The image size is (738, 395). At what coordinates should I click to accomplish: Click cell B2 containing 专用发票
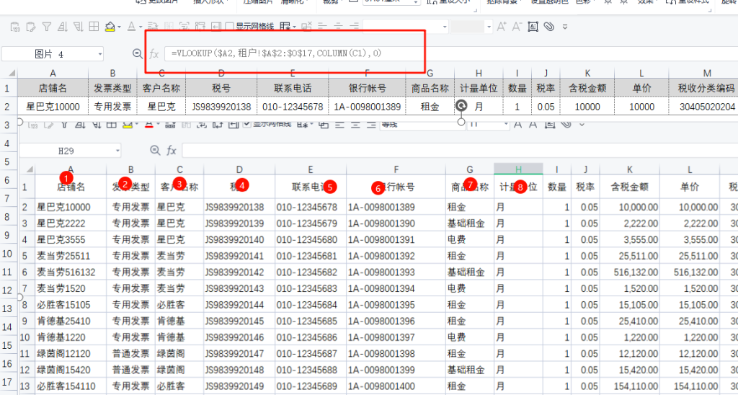(112, 107)
